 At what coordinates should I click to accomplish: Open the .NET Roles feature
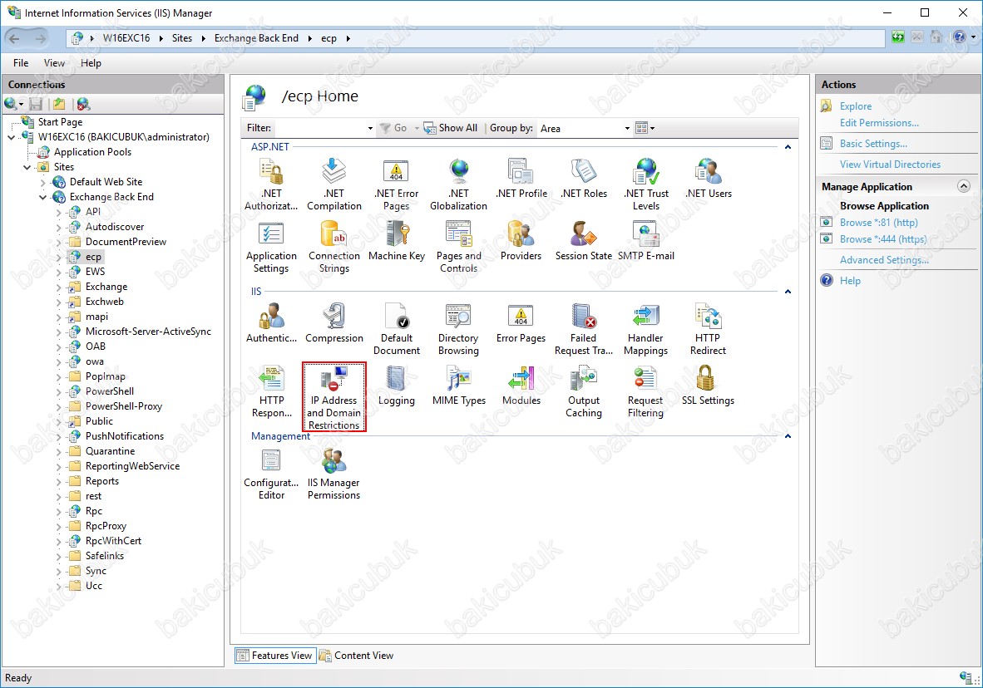click(584, 178)
